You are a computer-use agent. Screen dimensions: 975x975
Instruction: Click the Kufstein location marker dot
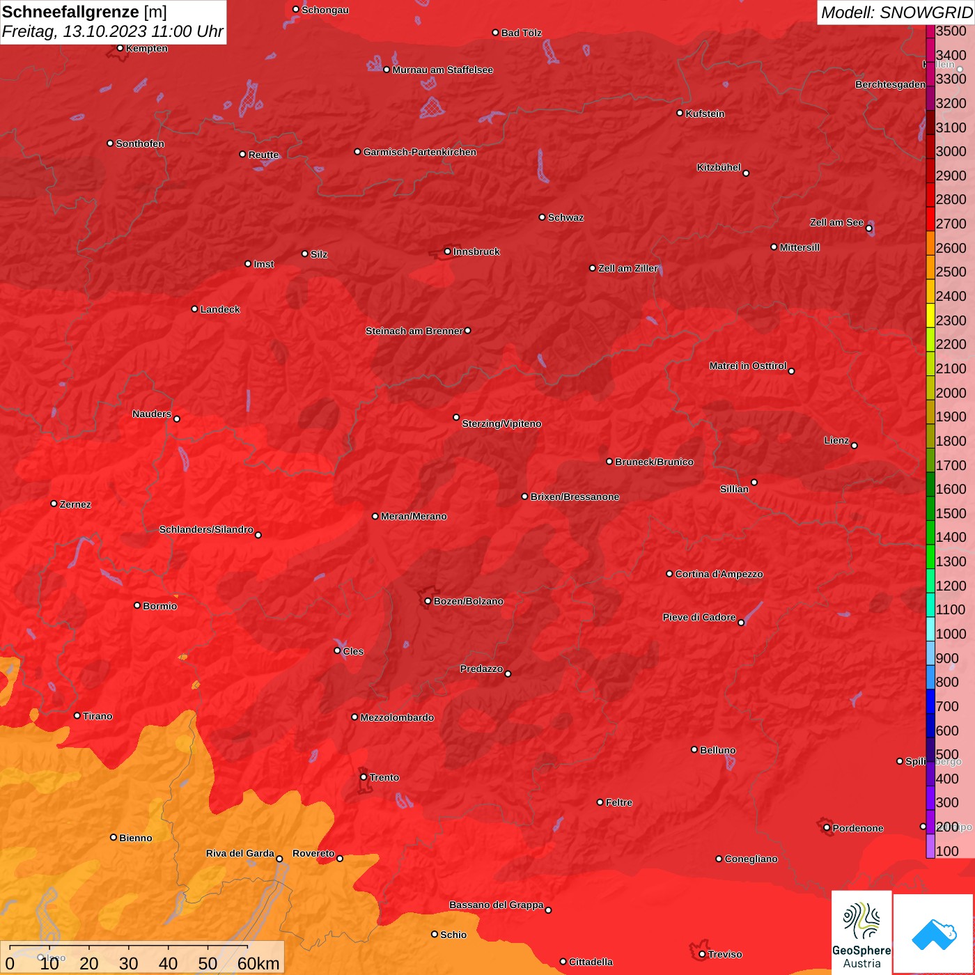(680, 113)
